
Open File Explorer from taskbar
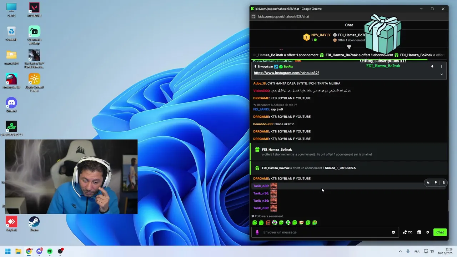click(18, 251)
